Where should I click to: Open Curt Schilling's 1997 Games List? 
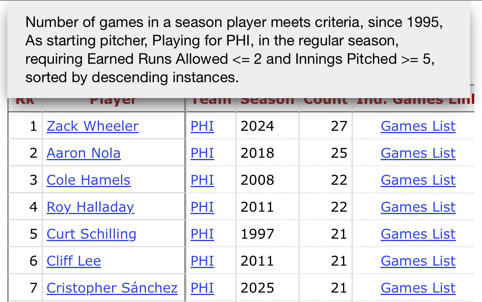tap(418, 234)
